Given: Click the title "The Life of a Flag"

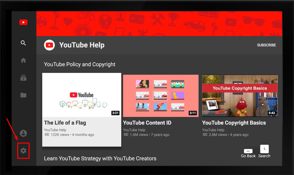Looking at the screenshot, I should [x=65, y=123].
